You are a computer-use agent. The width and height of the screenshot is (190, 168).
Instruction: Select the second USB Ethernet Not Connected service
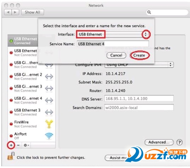(x=23, y=53)
